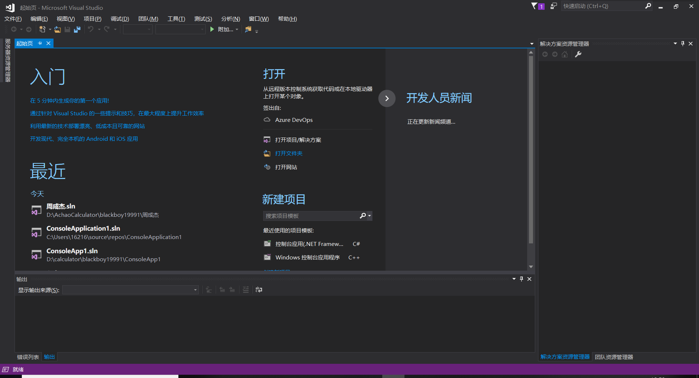Click the 打开项目/解决方案 icon
699x378 pixels.
[267, 140]
